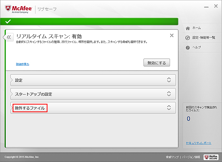Expand the 設定 section arrows
This screenshot has height=162, width=222.
169,80
